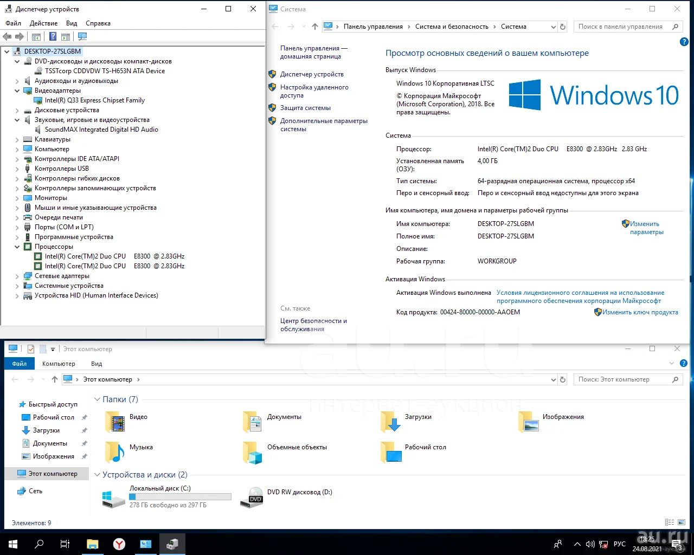Collapse the Видеоадаптеры category
Image resolution: width=694 pixels, height=555 pixels.
tap(17, 91)
